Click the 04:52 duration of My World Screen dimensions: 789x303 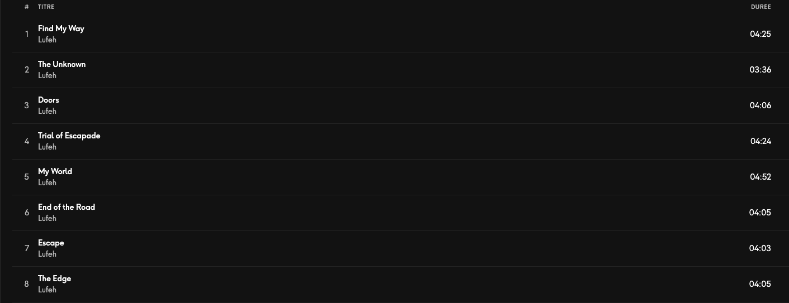pyautogui.click(x=761, y=177)
